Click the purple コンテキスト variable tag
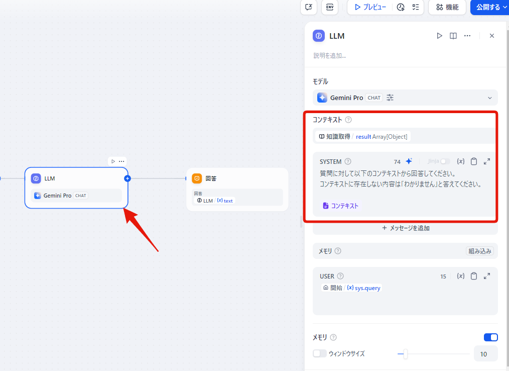 340,206
